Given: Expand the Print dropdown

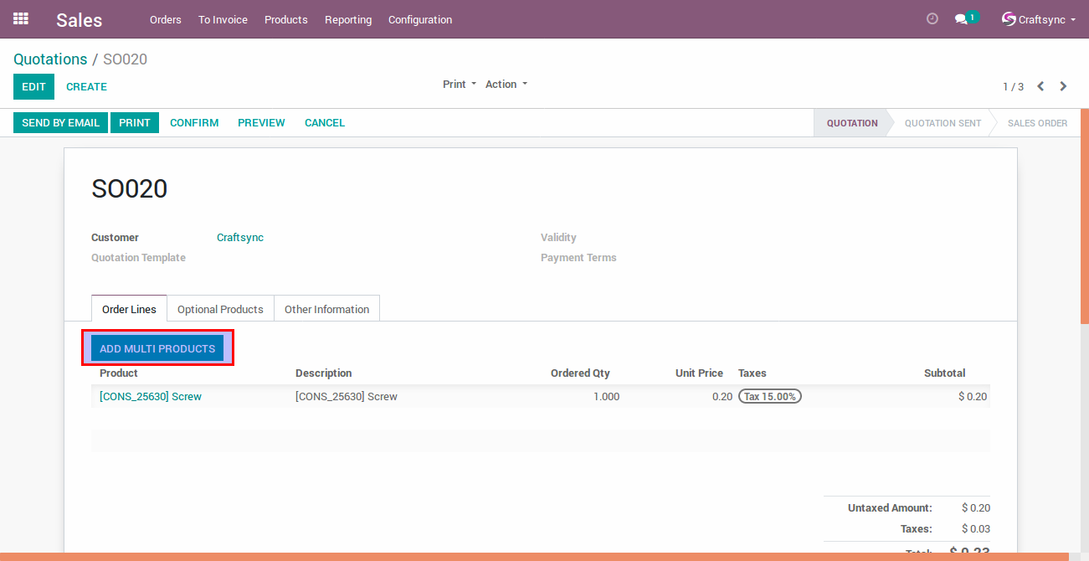Looking at the screenshot, I should coord(459,84).
